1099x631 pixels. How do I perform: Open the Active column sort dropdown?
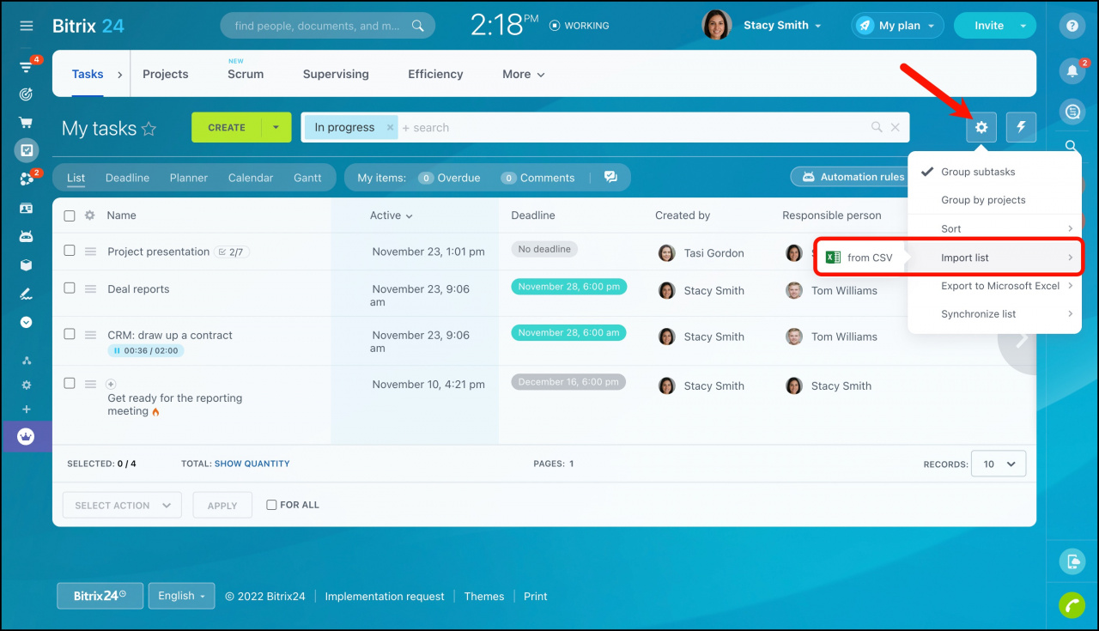pyautogui.click(x=392, y=215)
